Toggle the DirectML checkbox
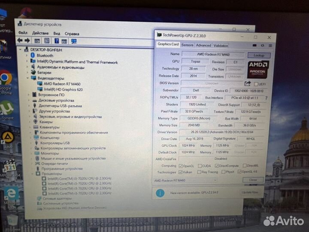This screenshot has width=309, height=232. pos(245,165)
